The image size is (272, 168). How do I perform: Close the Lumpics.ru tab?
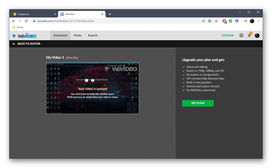click(x=55, y=14)
